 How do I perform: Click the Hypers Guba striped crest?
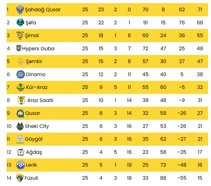tap(19, 48)
